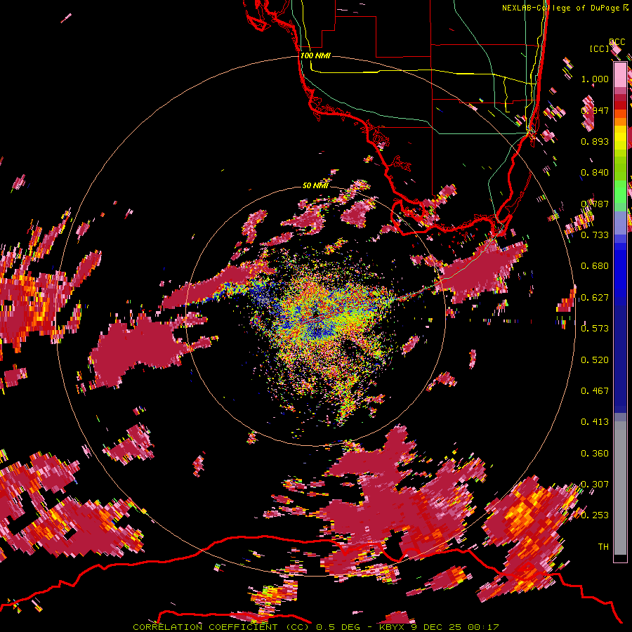The image size is (632, 632).
Task: Click the 0.947 legend value
Action: [595, 110]
